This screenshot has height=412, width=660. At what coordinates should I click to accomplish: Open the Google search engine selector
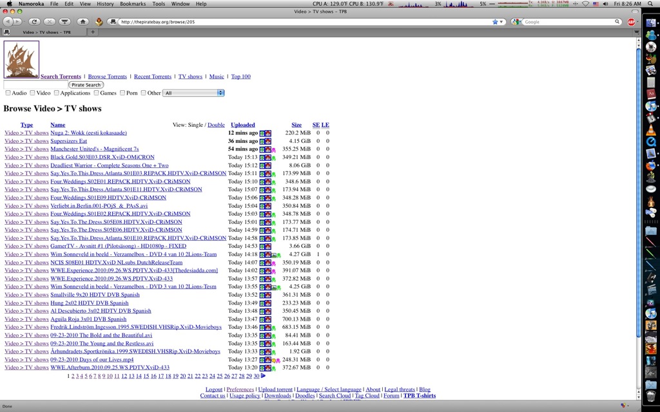point(516,22)
